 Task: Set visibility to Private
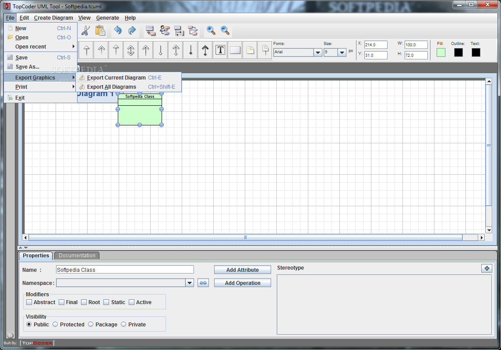pyautogui.click(x=123, y=324)
